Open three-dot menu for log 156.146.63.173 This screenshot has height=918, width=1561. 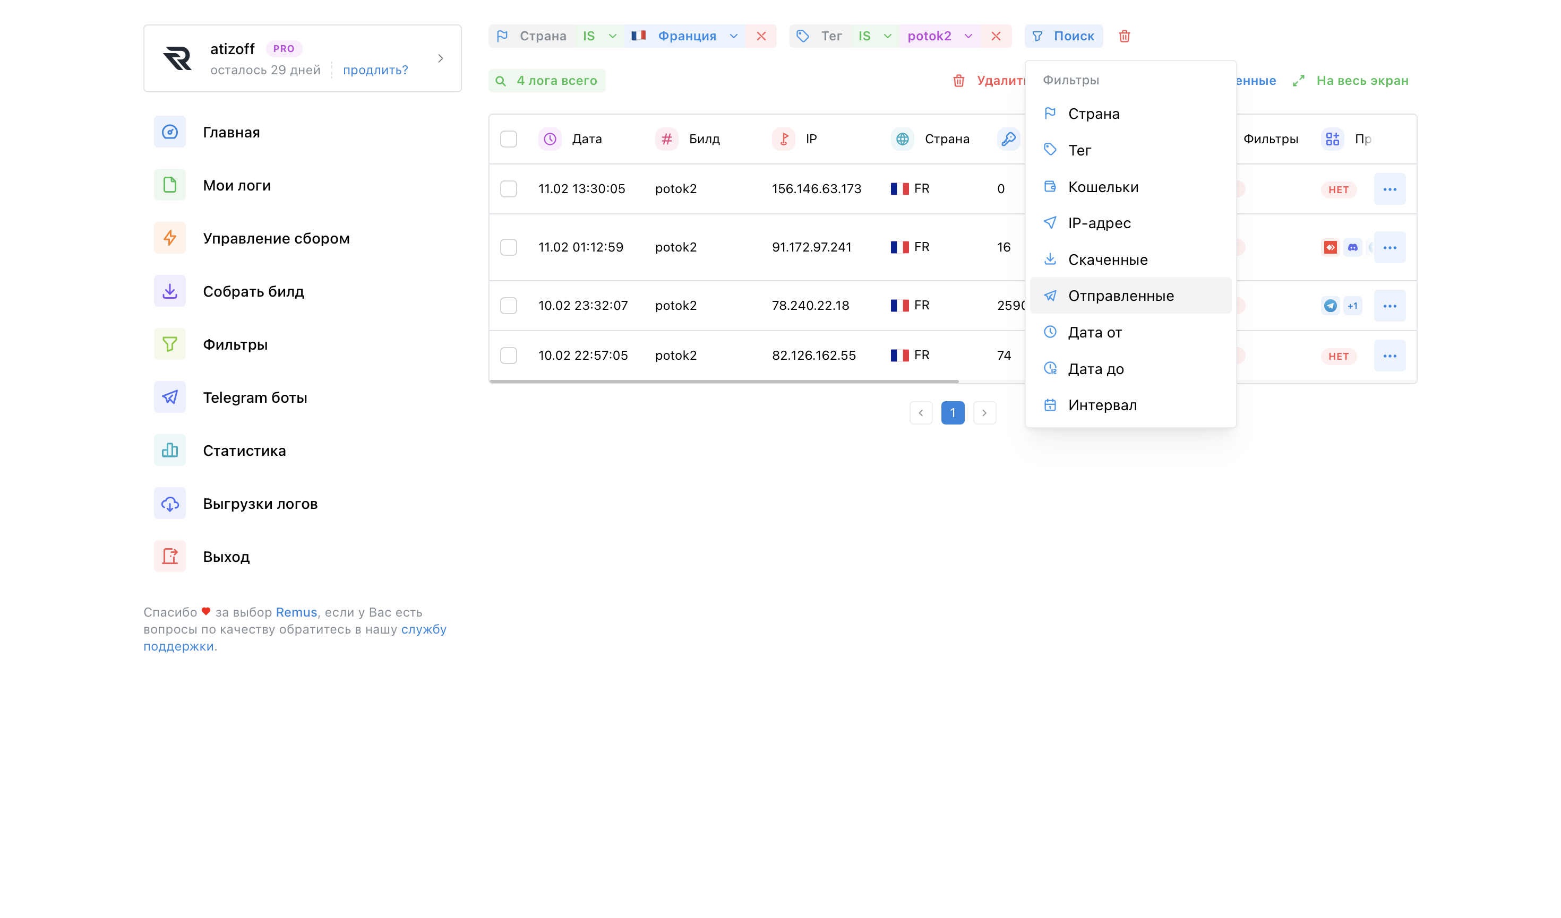tap(1390, 189)
